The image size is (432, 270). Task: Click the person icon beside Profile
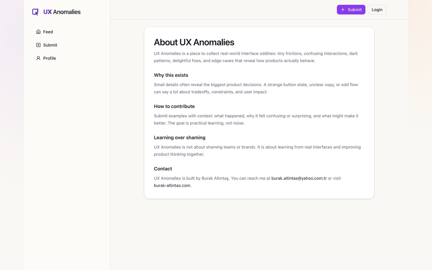tap(38, 58)
